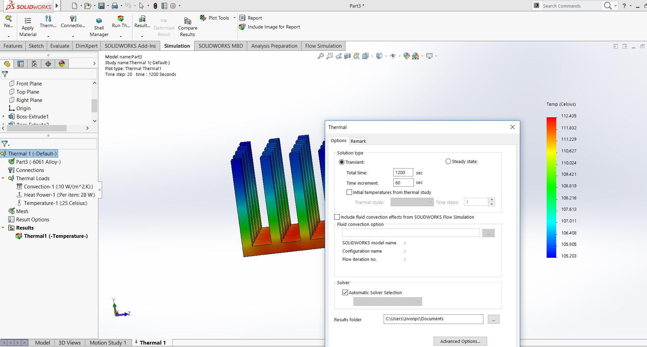647x347 pixels.
Task: Select the Steady state radio button
Action: coord(448,161)
